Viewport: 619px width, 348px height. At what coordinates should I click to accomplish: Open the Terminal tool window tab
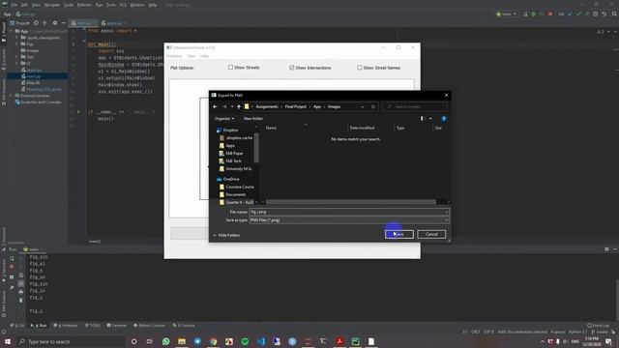coord(117,326)
